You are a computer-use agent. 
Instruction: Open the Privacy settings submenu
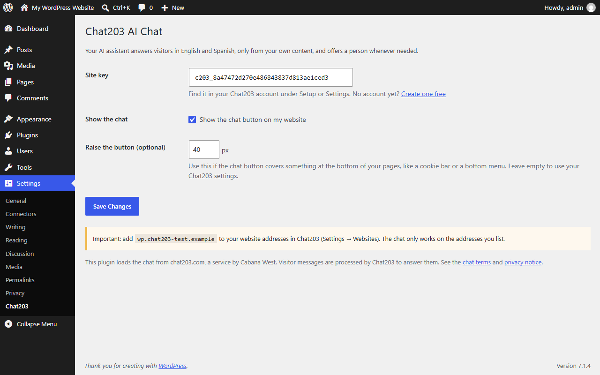[x=15, y=293]
